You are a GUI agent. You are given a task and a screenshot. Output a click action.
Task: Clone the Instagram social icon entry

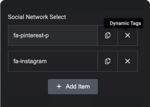pos(107,61)
